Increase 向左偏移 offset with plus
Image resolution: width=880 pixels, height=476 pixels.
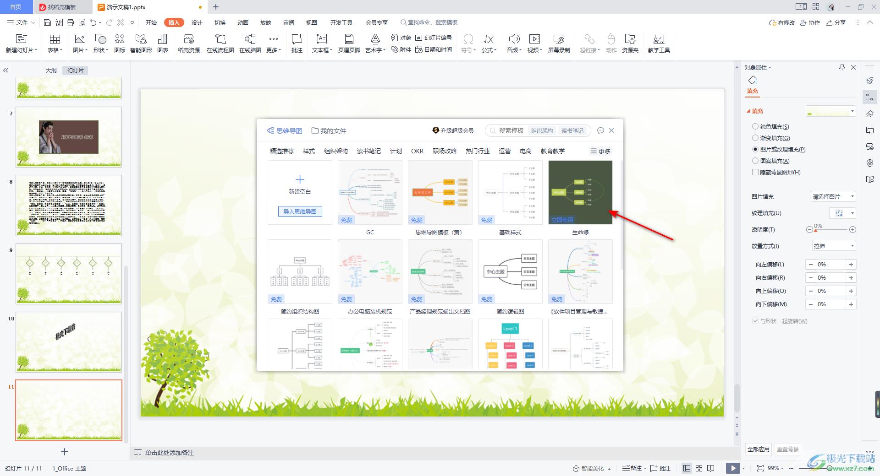[851, 265]
